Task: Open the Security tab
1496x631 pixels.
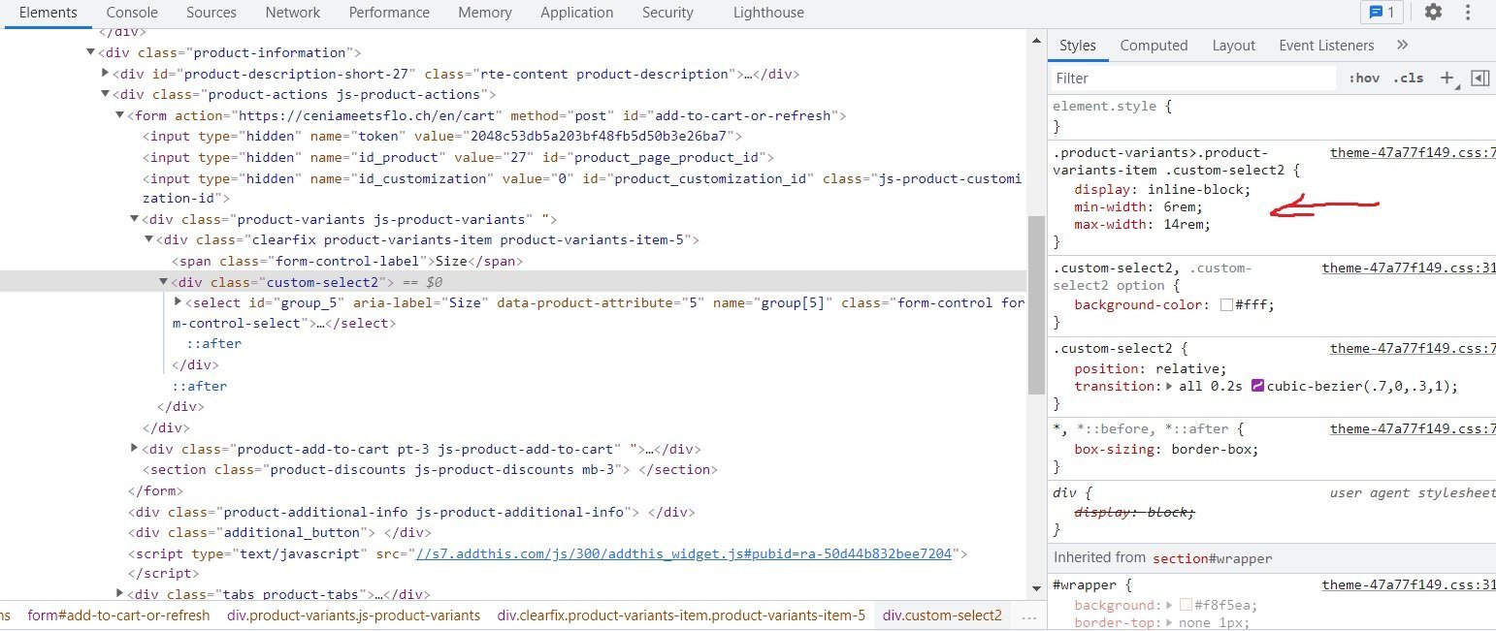Action: point(667,13)
